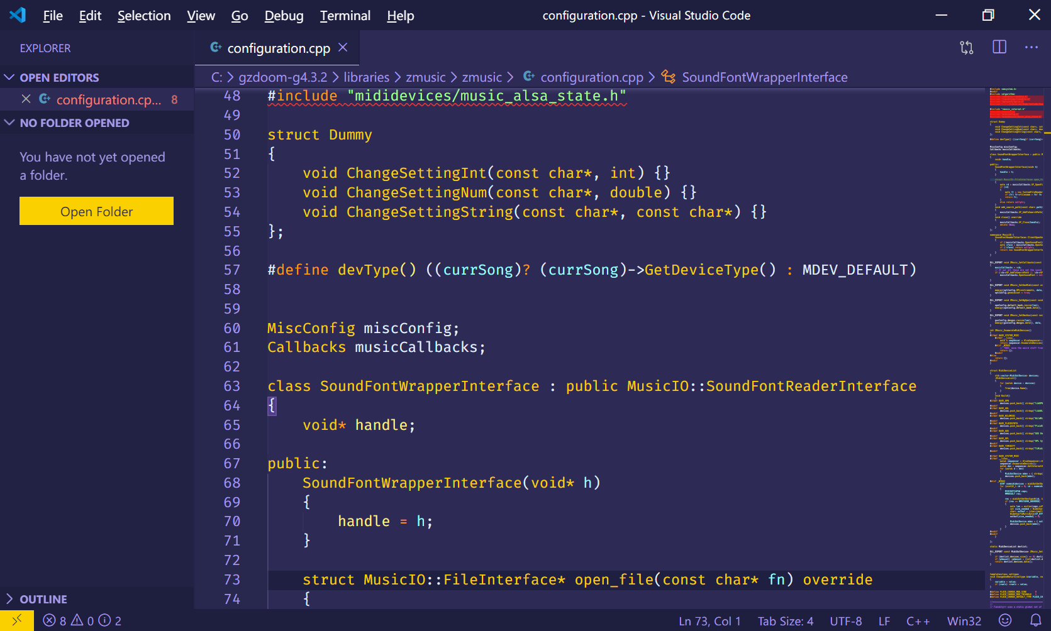
Task: Click the feedback smiley icon
Action: pos(1006,620)
